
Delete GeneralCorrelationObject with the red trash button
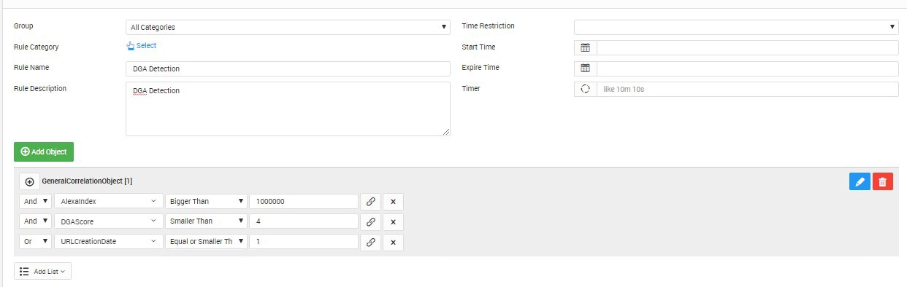(882, 182)
